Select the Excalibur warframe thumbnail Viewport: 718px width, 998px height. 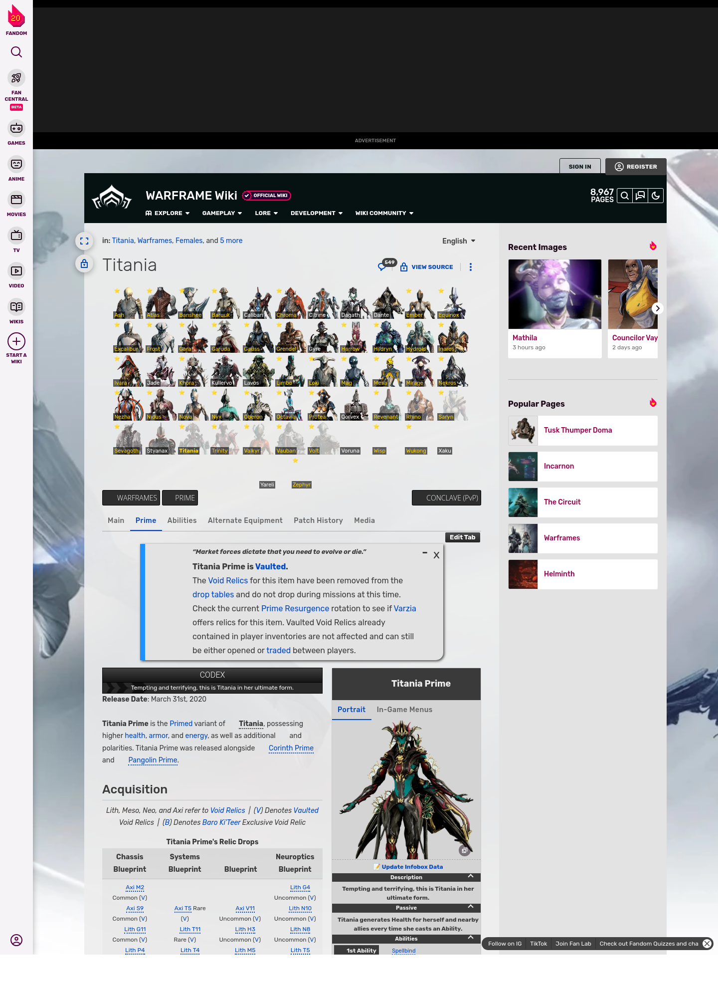[128, 337]
